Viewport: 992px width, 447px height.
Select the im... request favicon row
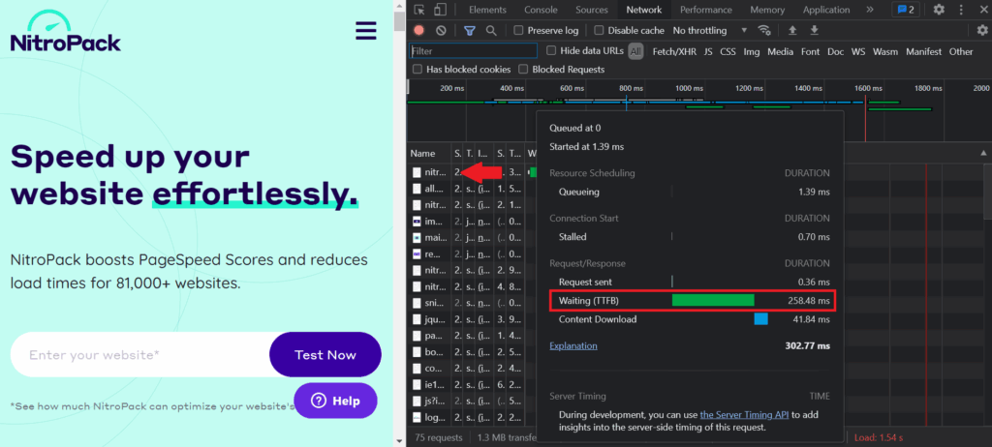[417, 222]
